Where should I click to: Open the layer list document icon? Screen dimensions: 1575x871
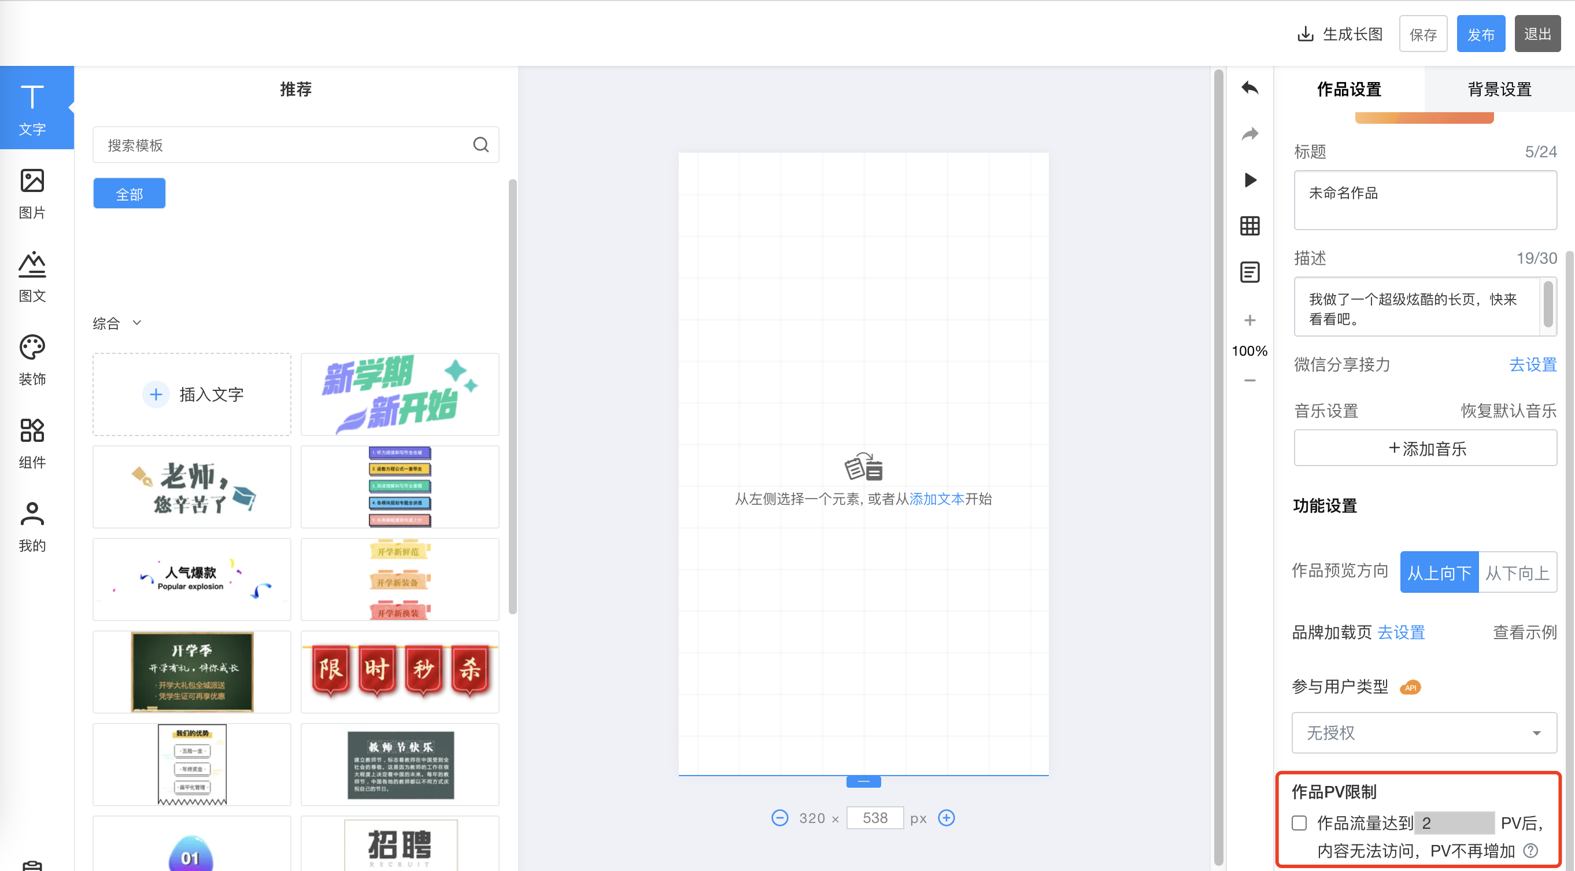click(x=1249, y=272)
